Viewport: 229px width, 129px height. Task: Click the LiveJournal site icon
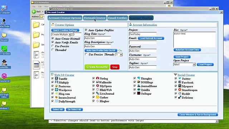tap(98, 93)
